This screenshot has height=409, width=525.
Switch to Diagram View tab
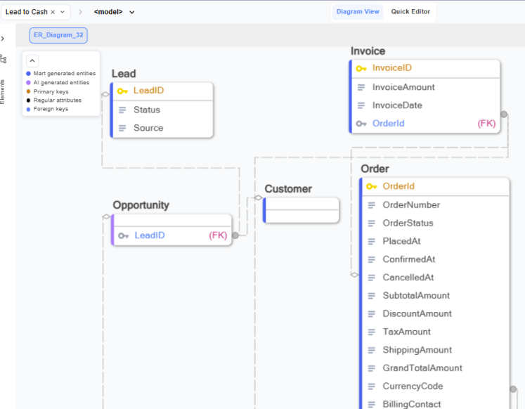coord(358,12)
